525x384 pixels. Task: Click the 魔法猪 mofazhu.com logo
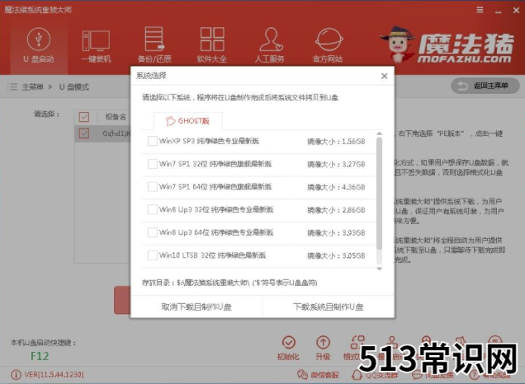coord(447,44)
